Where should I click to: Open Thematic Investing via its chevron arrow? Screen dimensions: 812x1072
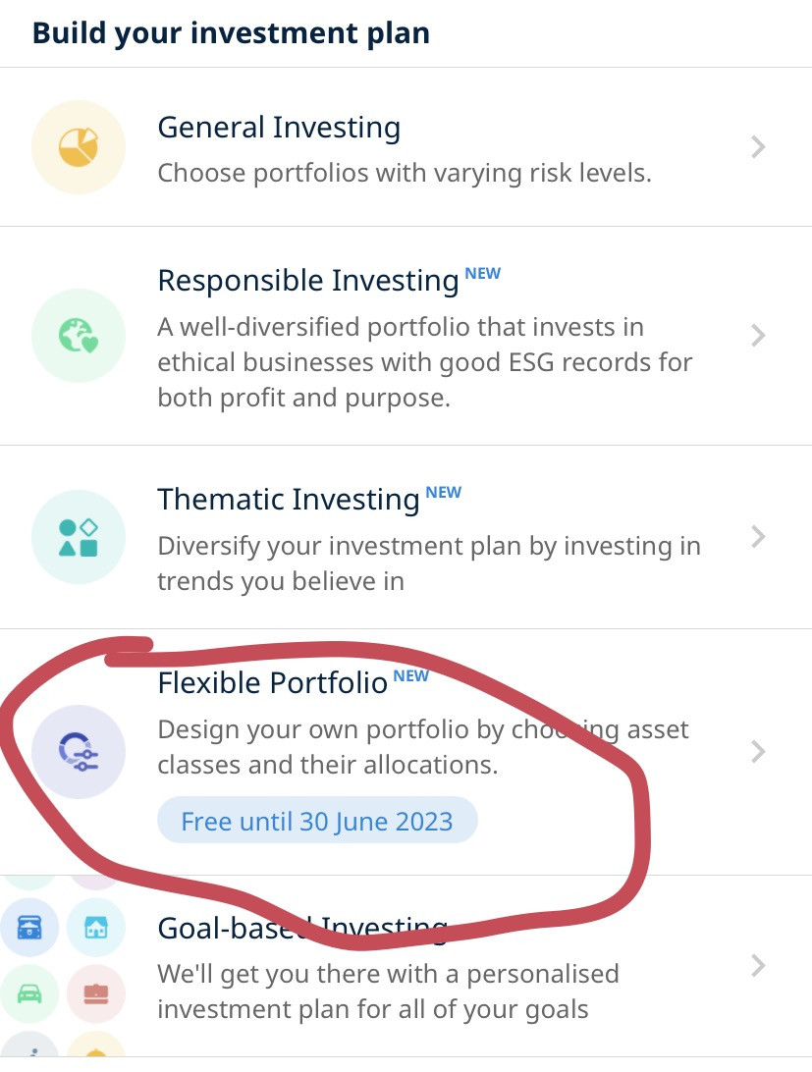(x=758, y=537)
